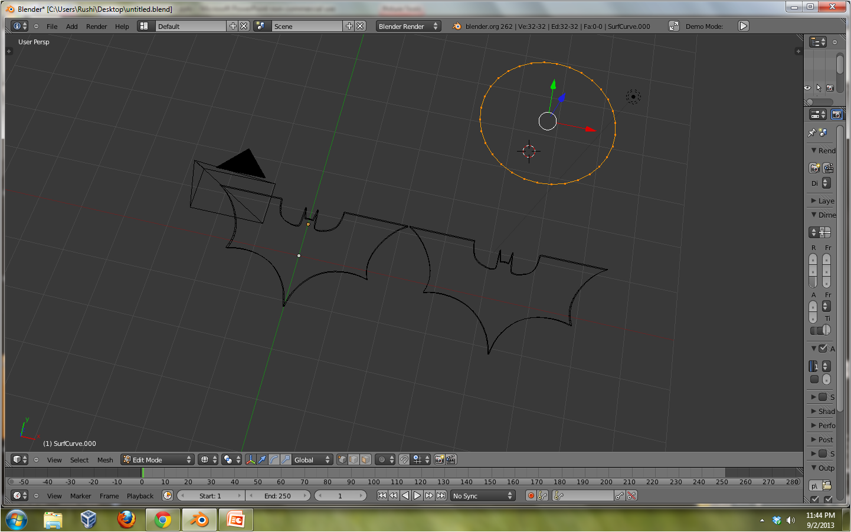Toggle outliner renderability camera icon
The width and height of the screenshot is (851, 532).
point(830,88)
